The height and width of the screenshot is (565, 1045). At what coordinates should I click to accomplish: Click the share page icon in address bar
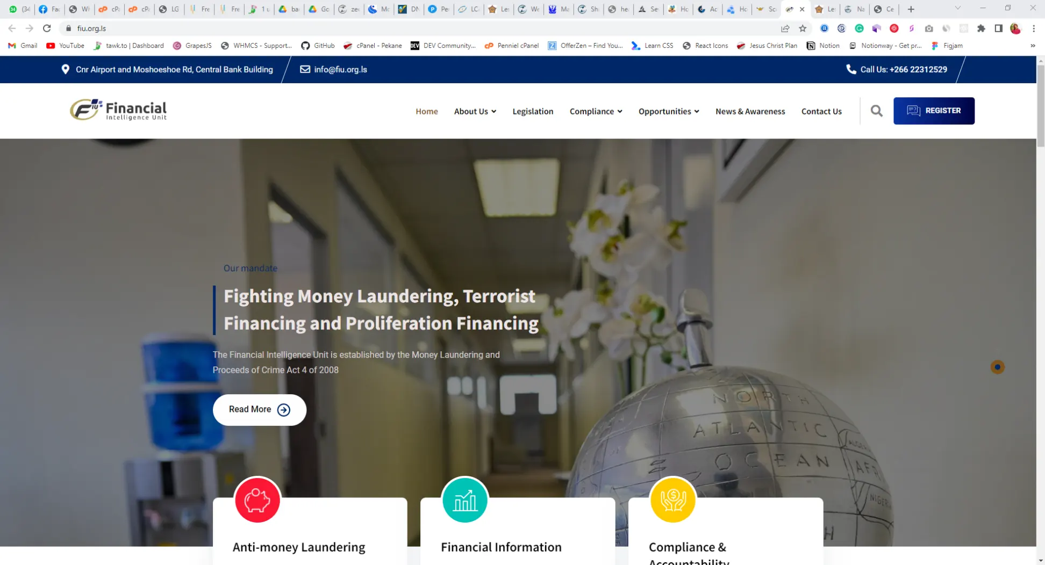785,28
